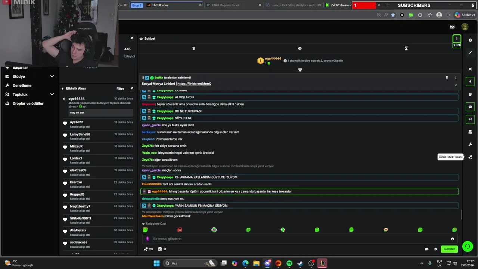
Task: Open Spotify from the taskbar
Action: pos(289,263)
